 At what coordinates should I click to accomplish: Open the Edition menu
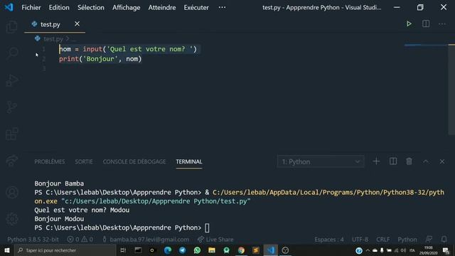click(x=59, y=8)
